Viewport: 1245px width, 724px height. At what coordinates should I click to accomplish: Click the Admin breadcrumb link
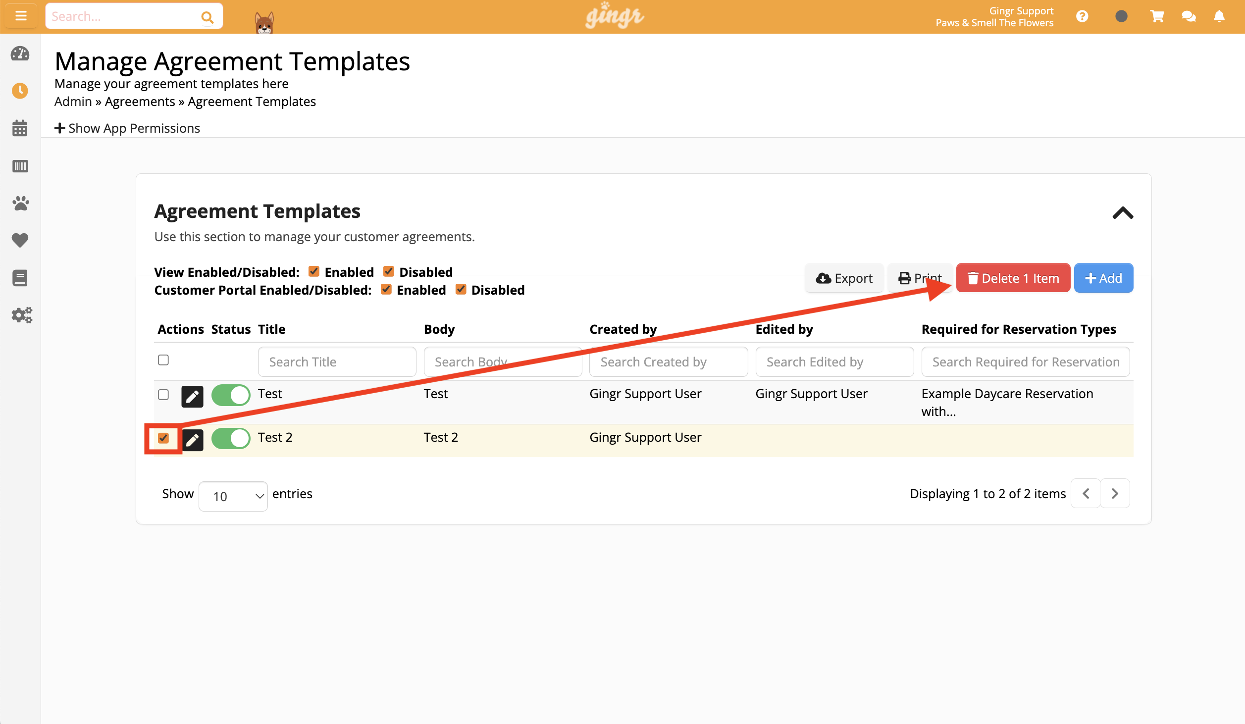point(73,102)
